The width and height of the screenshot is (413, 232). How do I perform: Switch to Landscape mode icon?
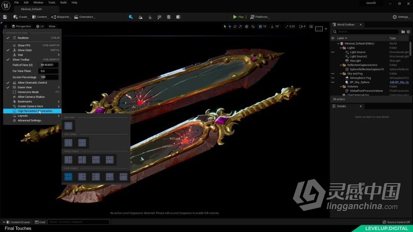140,17
